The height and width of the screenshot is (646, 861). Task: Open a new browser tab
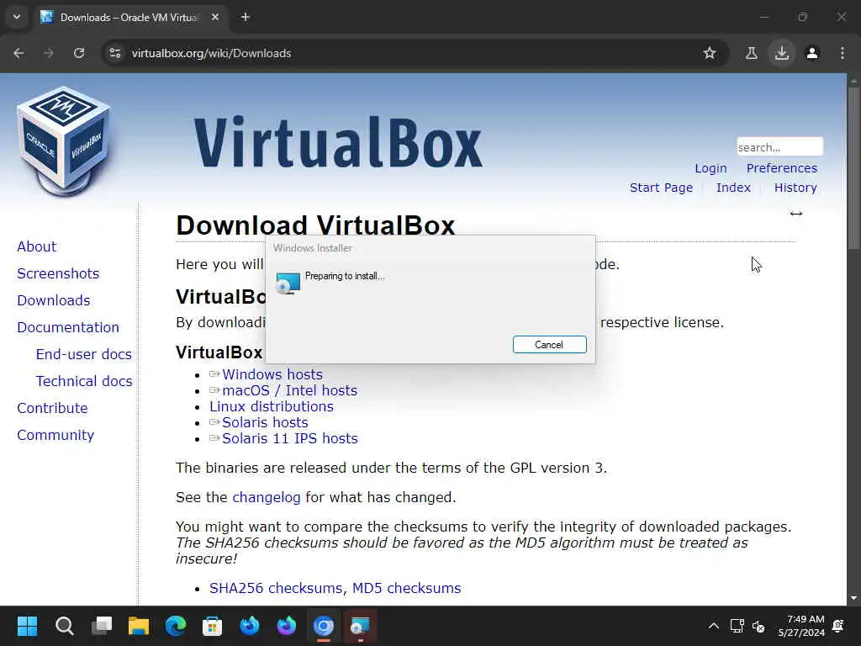pyautogui.click(x=246, y=17)
